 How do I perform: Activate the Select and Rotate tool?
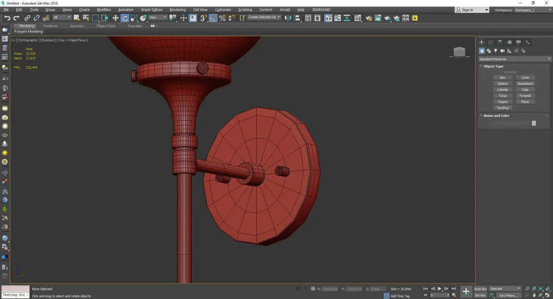pos(125,18)
